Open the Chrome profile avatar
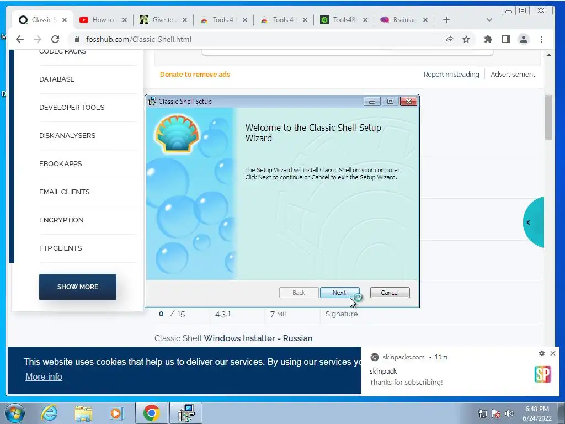 [x=524, y=39]
